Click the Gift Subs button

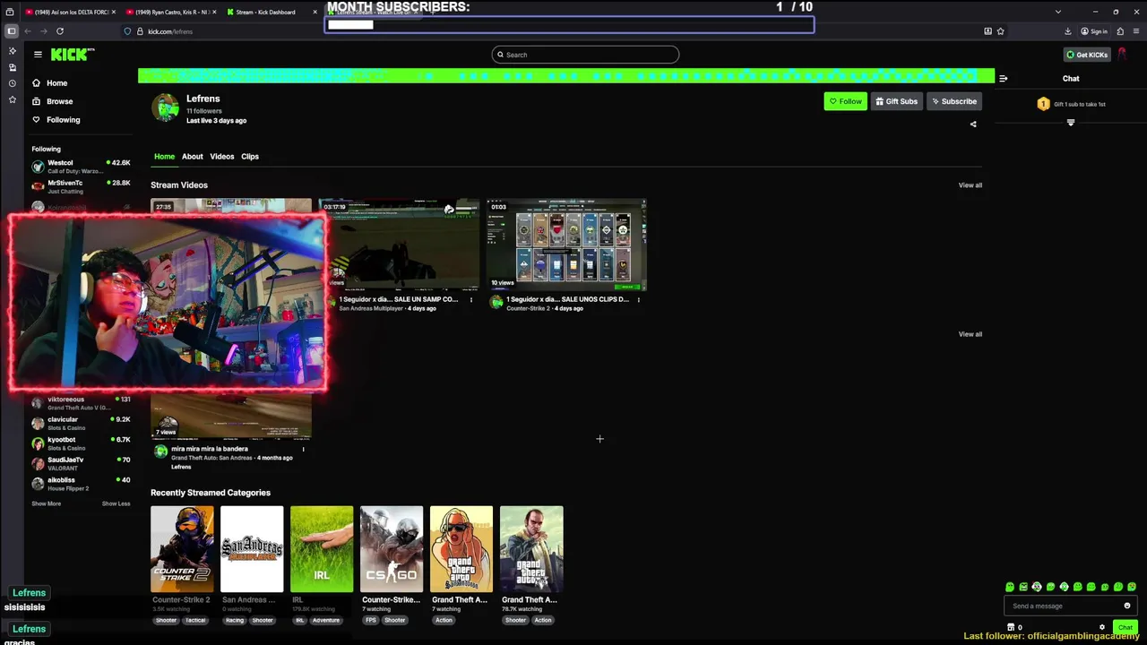(x=896, y=101)
